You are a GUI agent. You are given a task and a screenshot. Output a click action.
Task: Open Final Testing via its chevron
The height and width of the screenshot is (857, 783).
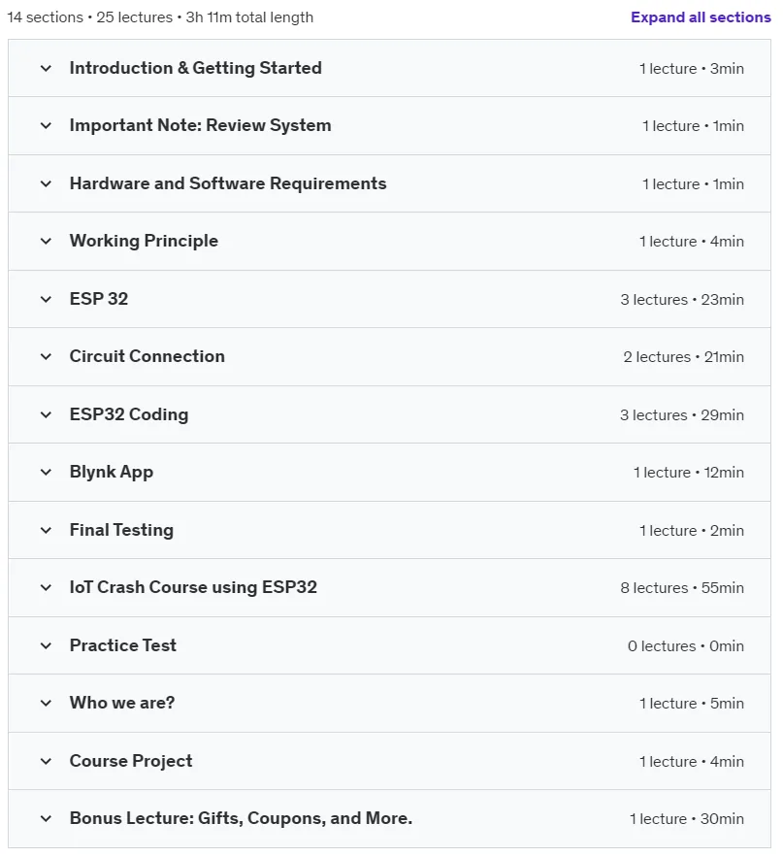(46, 530)
